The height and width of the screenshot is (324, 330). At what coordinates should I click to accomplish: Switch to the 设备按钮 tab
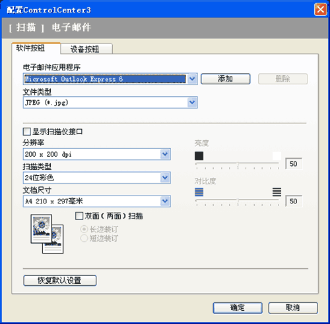pos(86,49)
